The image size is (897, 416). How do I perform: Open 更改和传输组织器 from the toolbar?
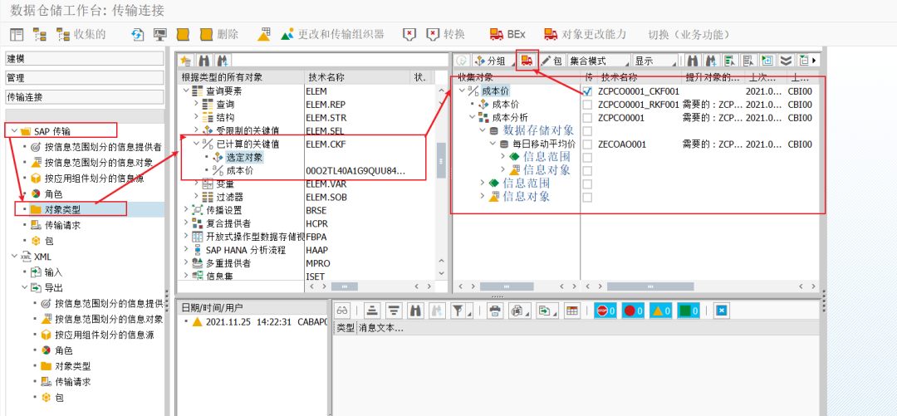(x=331, y=34)
